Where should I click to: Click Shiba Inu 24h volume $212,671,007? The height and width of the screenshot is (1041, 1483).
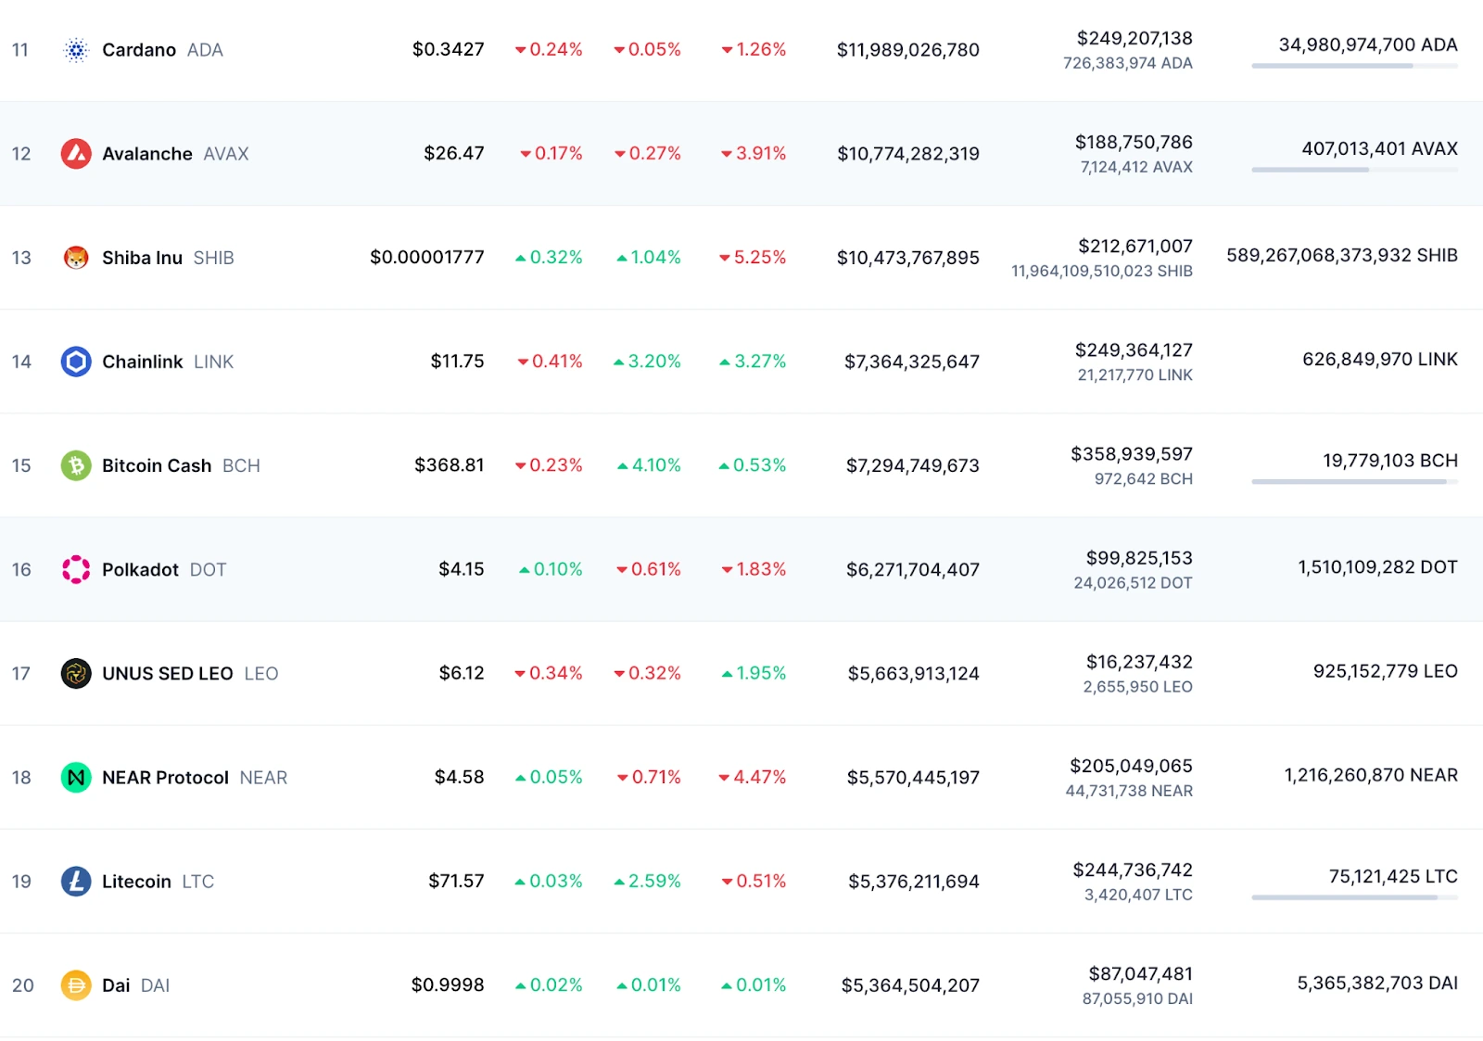tap(1135, 246)
